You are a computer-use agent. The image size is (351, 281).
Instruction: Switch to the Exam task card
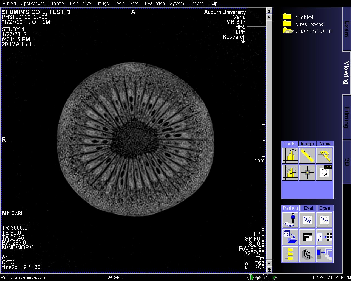[x=347, y=29]
